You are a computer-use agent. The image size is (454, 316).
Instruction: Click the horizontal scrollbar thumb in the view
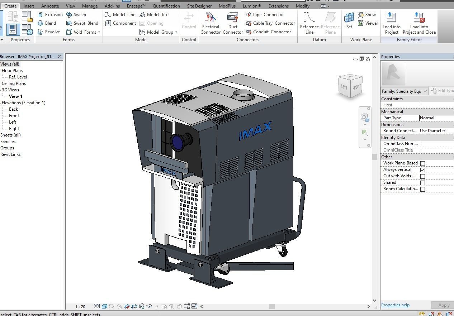pos(272,306)
